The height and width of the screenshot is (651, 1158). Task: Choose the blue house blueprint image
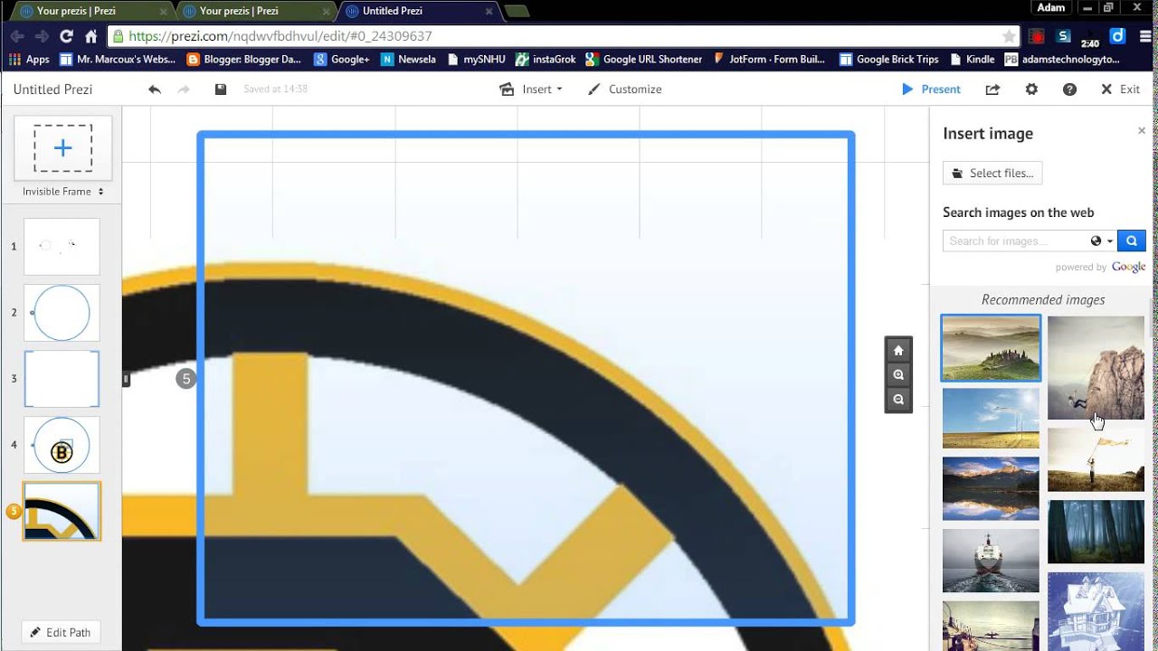click(x=1096, y=611)
